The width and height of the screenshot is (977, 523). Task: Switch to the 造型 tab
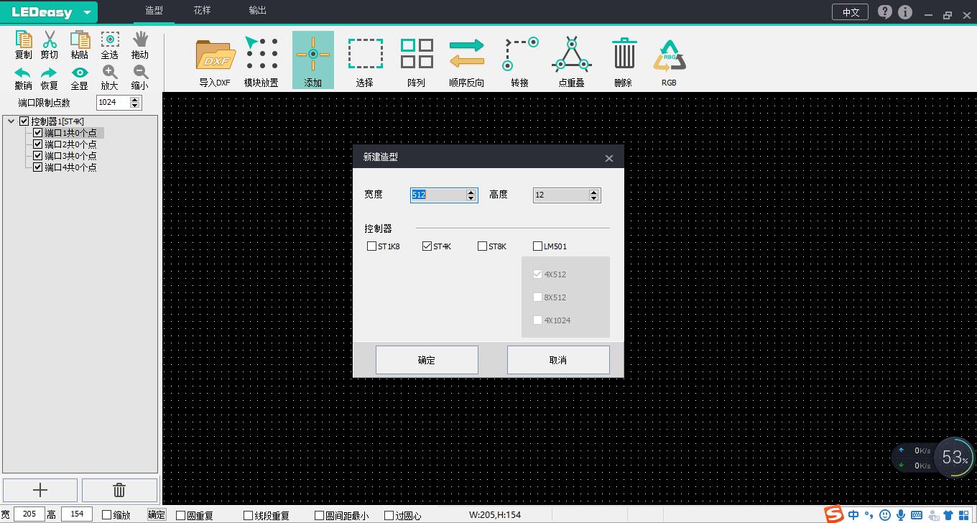[154, 11]
